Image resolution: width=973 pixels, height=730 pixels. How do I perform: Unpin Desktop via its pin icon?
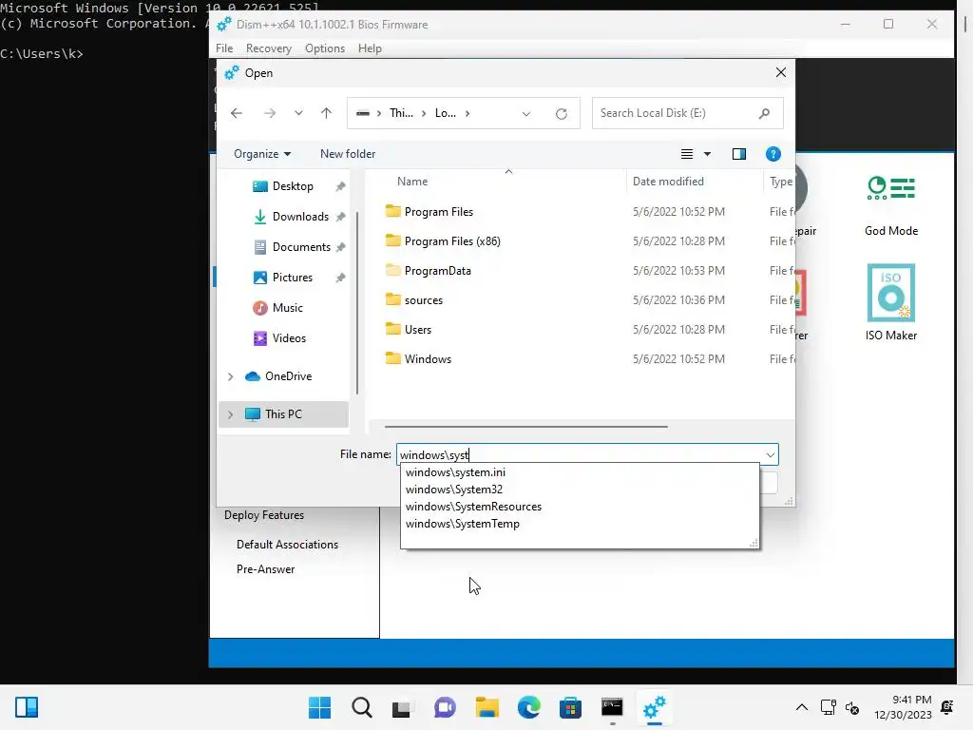(340, 186)
